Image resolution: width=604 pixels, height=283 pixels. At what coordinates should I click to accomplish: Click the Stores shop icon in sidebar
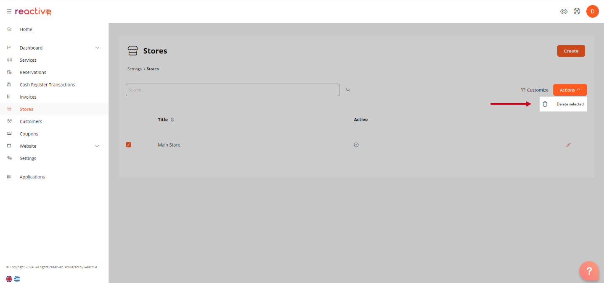coord(9,109)
